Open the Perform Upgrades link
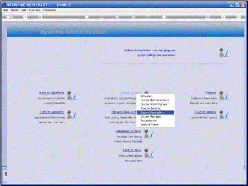 (x=52, y=112)
